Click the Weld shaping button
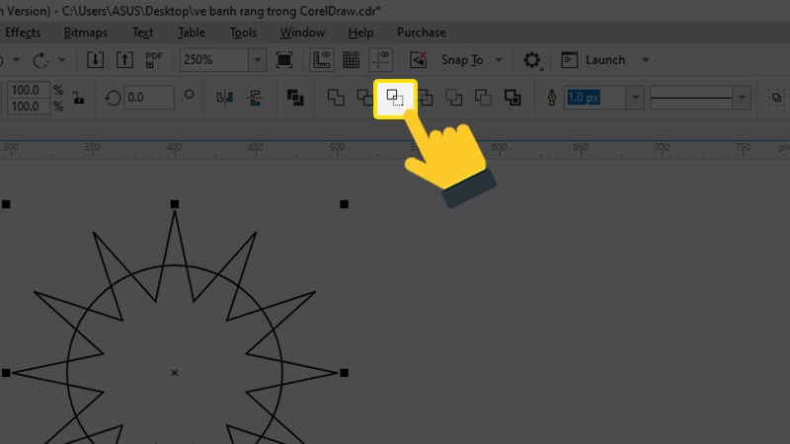This screenshot has height=444, width=790. [x=336, y=98]
